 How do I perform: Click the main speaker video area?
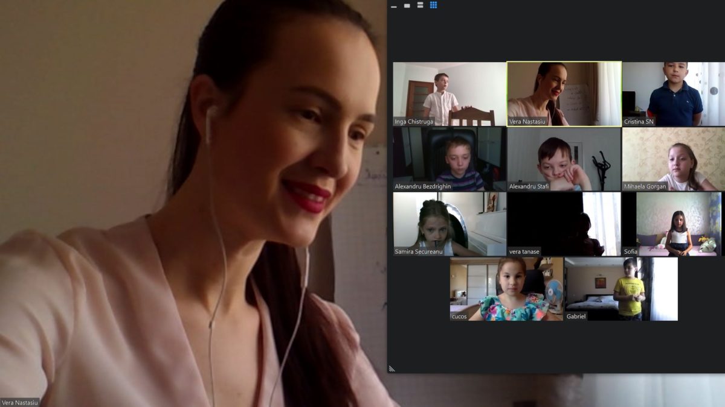[193, 203]
